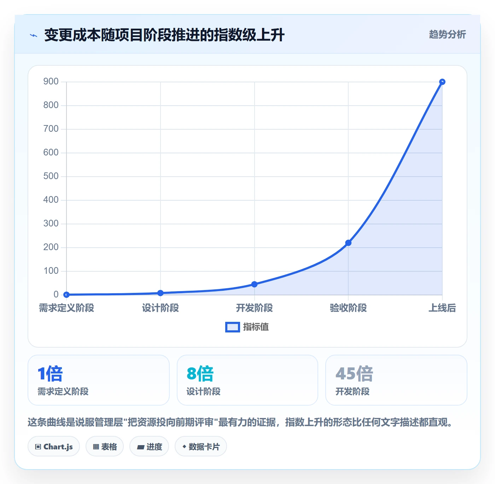The height and width of the screenshot is (484, 495).
Task: Click the square icon in the Chart.js chip
Action: pos(38,447)
